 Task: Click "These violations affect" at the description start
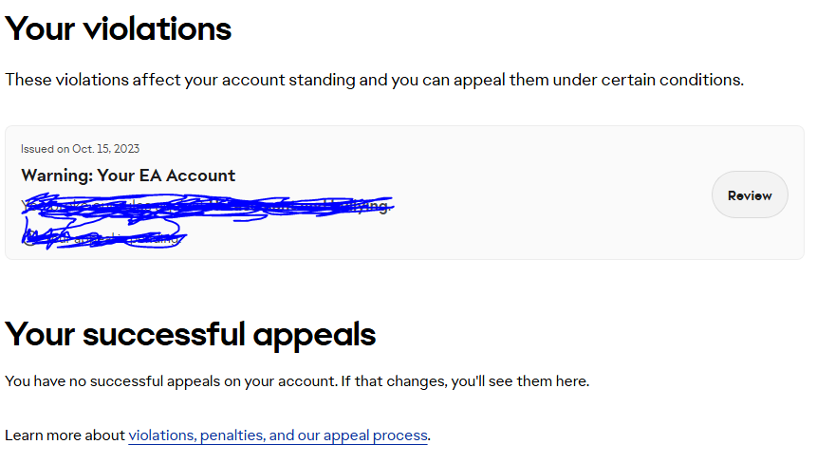(x=89, y=80)
